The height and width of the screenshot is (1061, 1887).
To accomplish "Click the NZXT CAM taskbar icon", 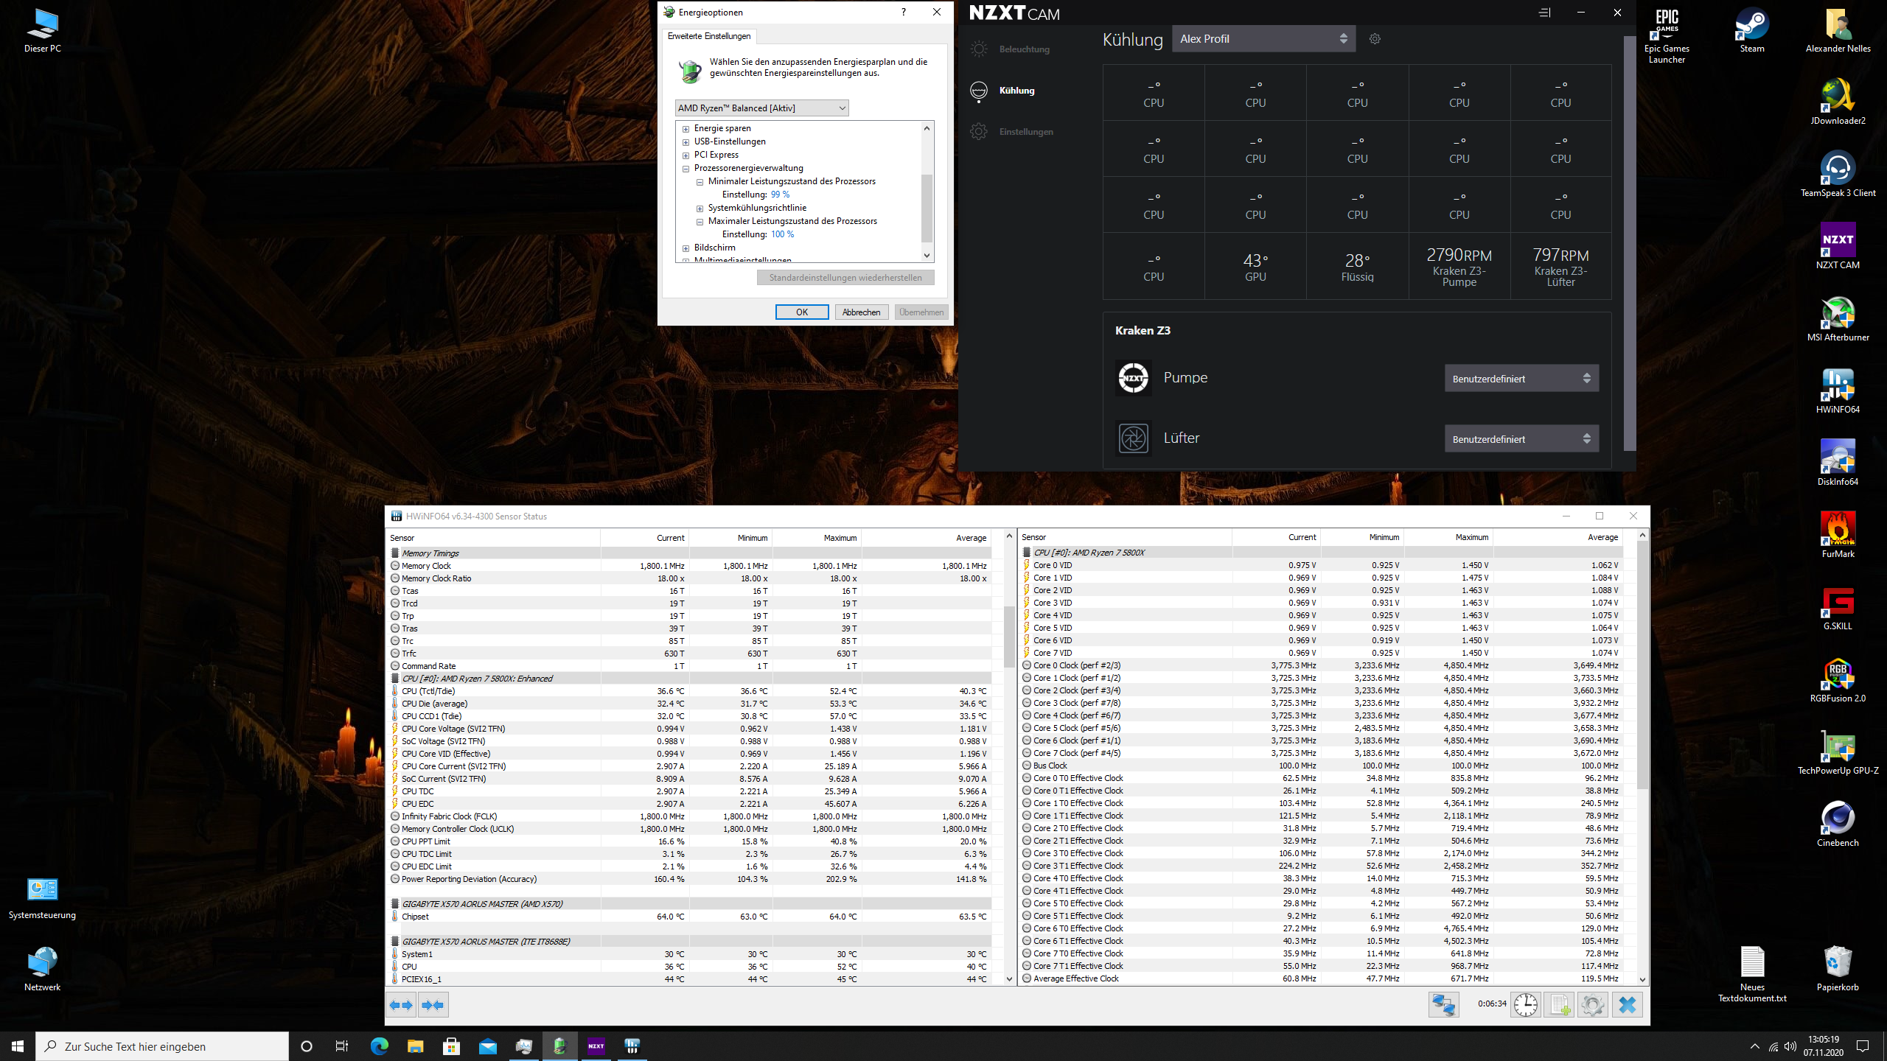I will [596, 1046].
